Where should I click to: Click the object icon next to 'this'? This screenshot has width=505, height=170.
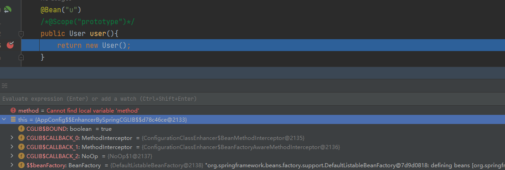(13, 119)
